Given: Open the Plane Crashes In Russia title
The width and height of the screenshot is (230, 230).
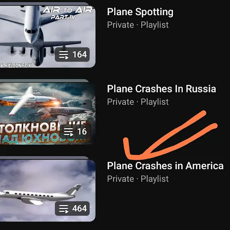Looking at the screenshot, I should click(x=161, y=89).
